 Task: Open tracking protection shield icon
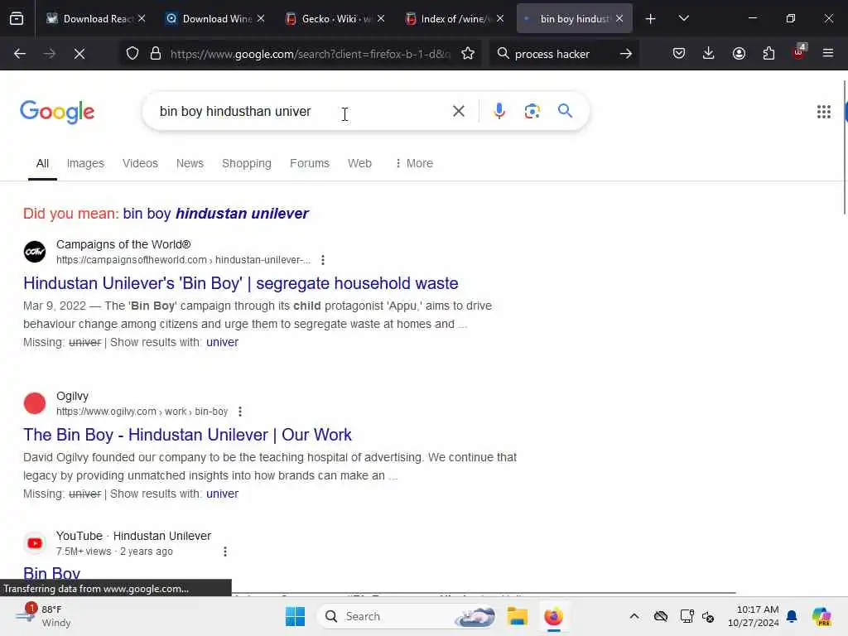[132, 54]
